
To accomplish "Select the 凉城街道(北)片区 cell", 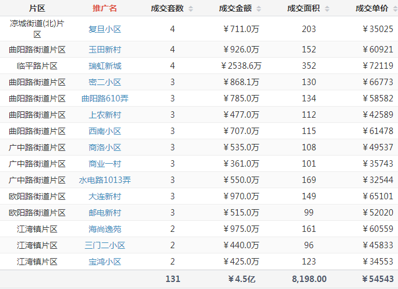I will point(37,29).
